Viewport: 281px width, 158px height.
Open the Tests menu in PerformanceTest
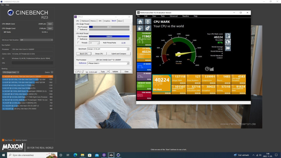click(163, 16)
